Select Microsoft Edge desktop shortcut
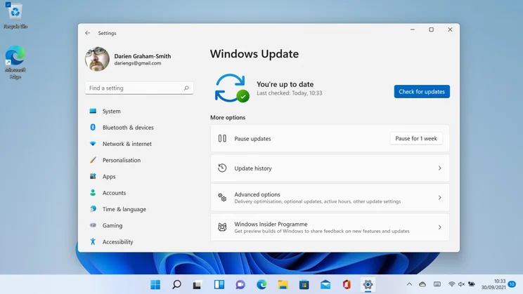The image size is (523, 294). pyautogui.click(x=15, y=62)
